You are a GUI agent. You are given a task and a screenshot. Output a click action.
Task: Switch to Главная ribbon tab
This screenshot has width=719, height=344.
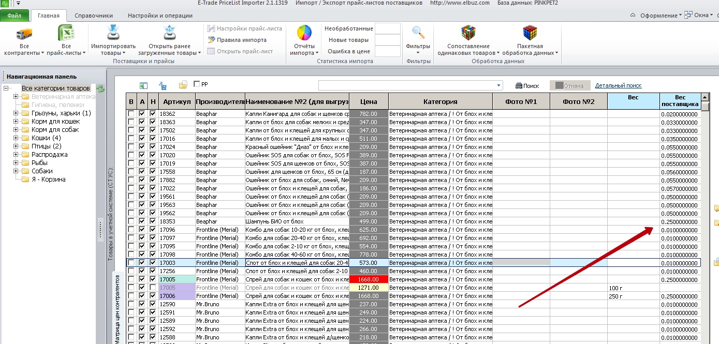tap(48, 16)
